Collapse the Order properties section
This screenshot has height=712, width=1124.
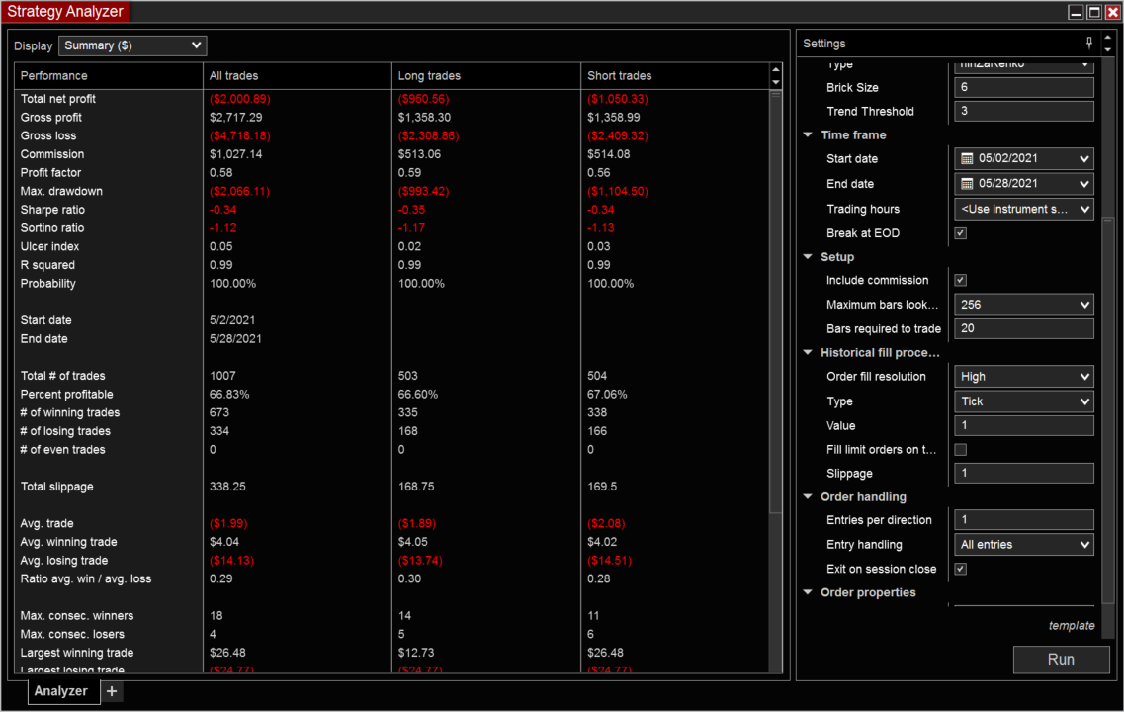click(808, 592)
